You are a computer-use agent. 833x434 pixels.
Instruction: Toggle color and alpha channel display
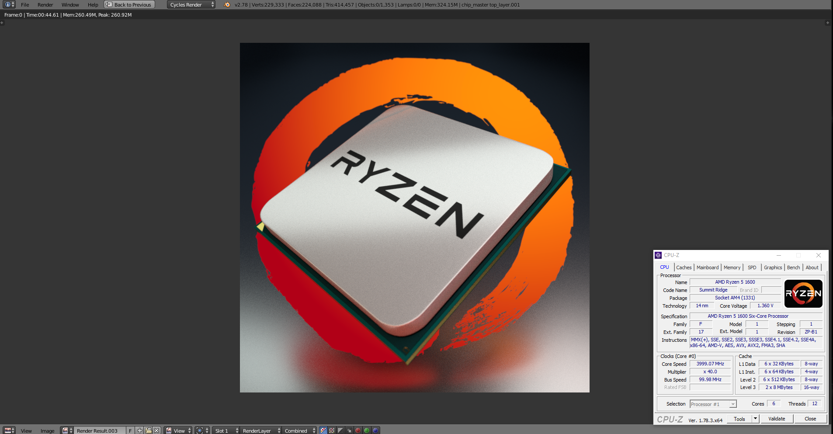(x=323, y=431)
